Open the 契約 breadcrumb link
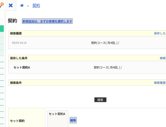The width and height of the screenshot is (166, 127). 36,6
